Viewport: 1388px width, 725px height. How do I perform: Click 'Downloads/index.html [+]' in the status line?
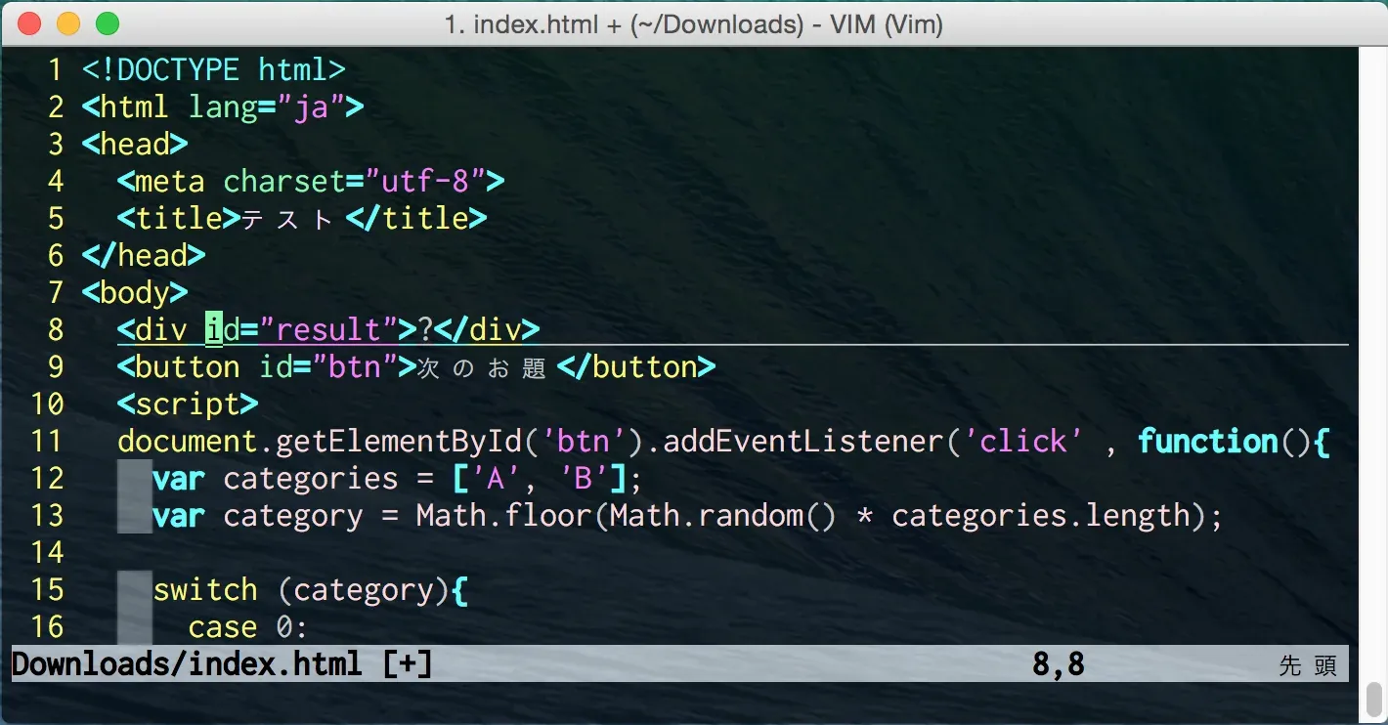(x=222, y=664)
